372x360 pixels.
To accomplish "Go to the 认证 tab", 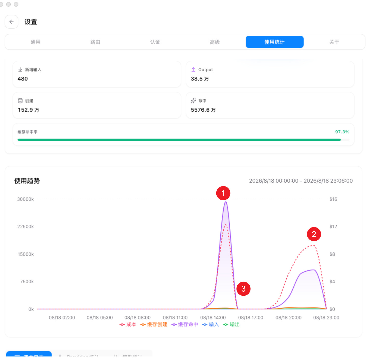I will pyautogui.click(x=155, y=42).
